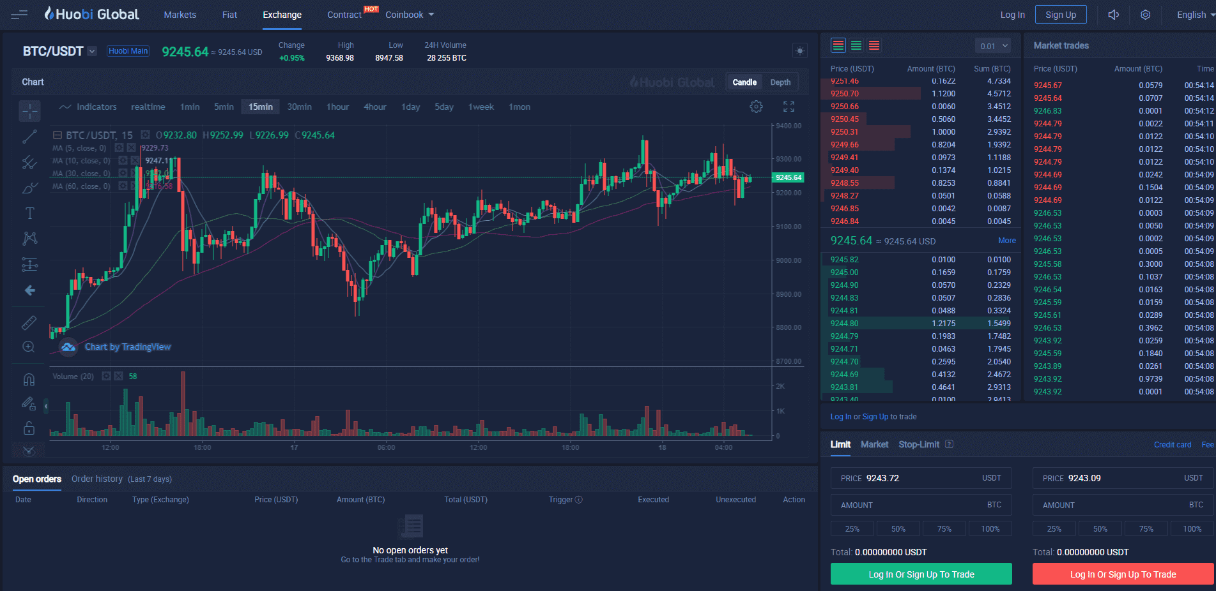This screenshot has height=591, width=1216.
Task: Open the Credit card link
Action: (x=1173, y=445)
